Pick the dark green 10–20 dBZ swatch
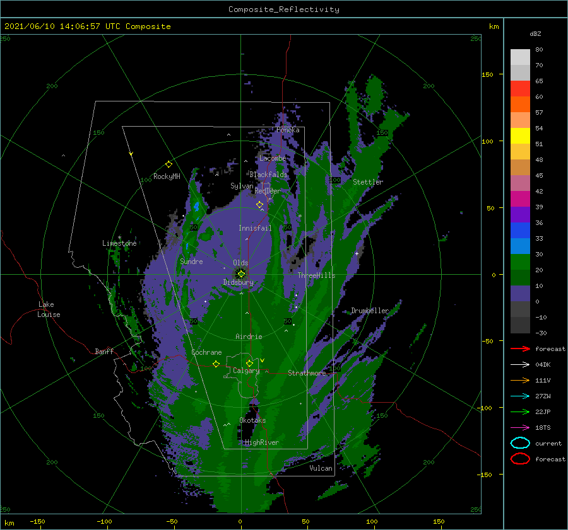Screen dimensions: 568x530 pyautogui.click(x=520, y=278)
